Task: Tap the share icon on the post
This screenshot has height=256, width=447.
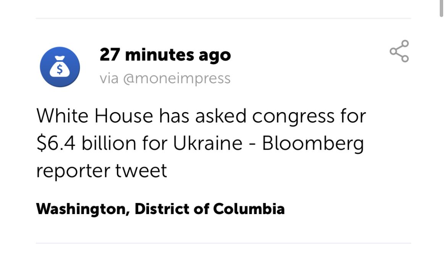Action: click(399, 51)
